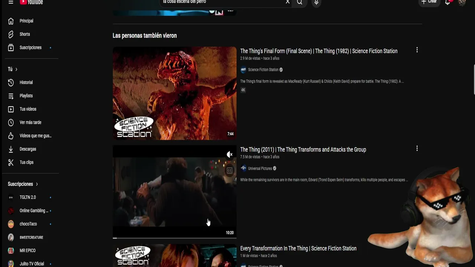
Task: Play The Thing's Final Form thumbnail
Action: click(x=174, y=93)
